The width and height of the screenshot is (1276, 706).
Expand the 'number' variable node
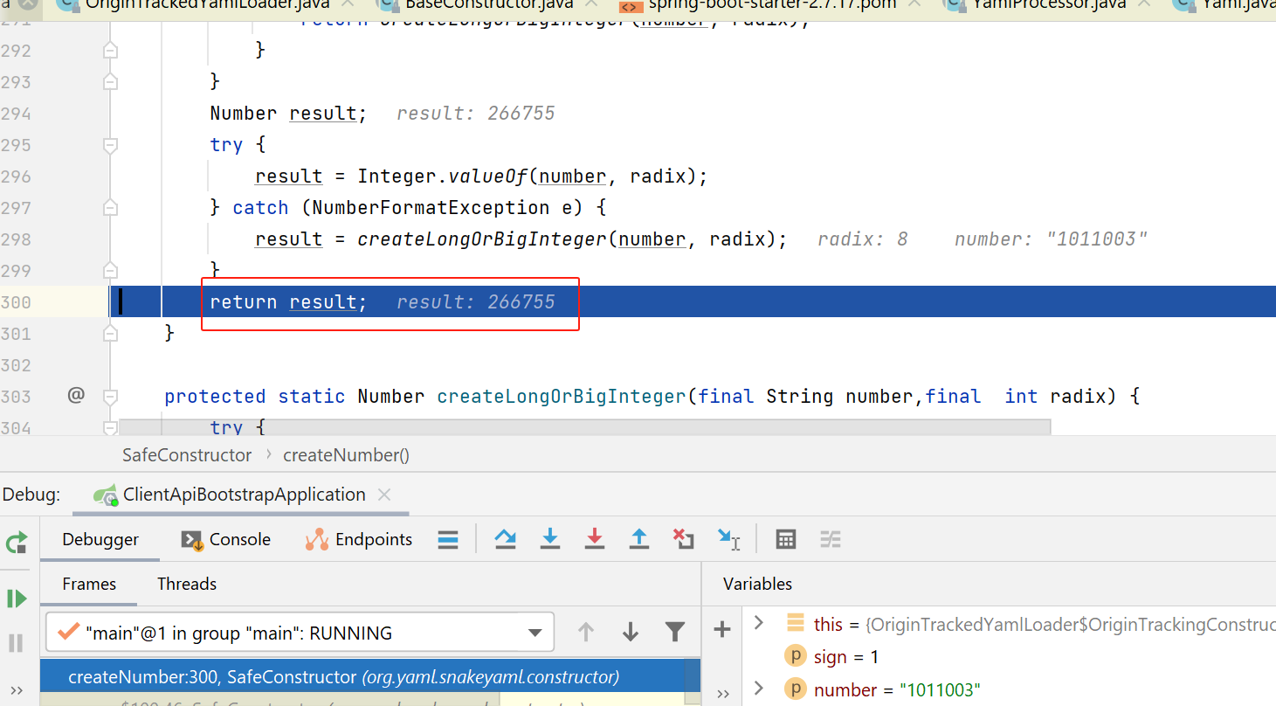click(x=759, y=689)
